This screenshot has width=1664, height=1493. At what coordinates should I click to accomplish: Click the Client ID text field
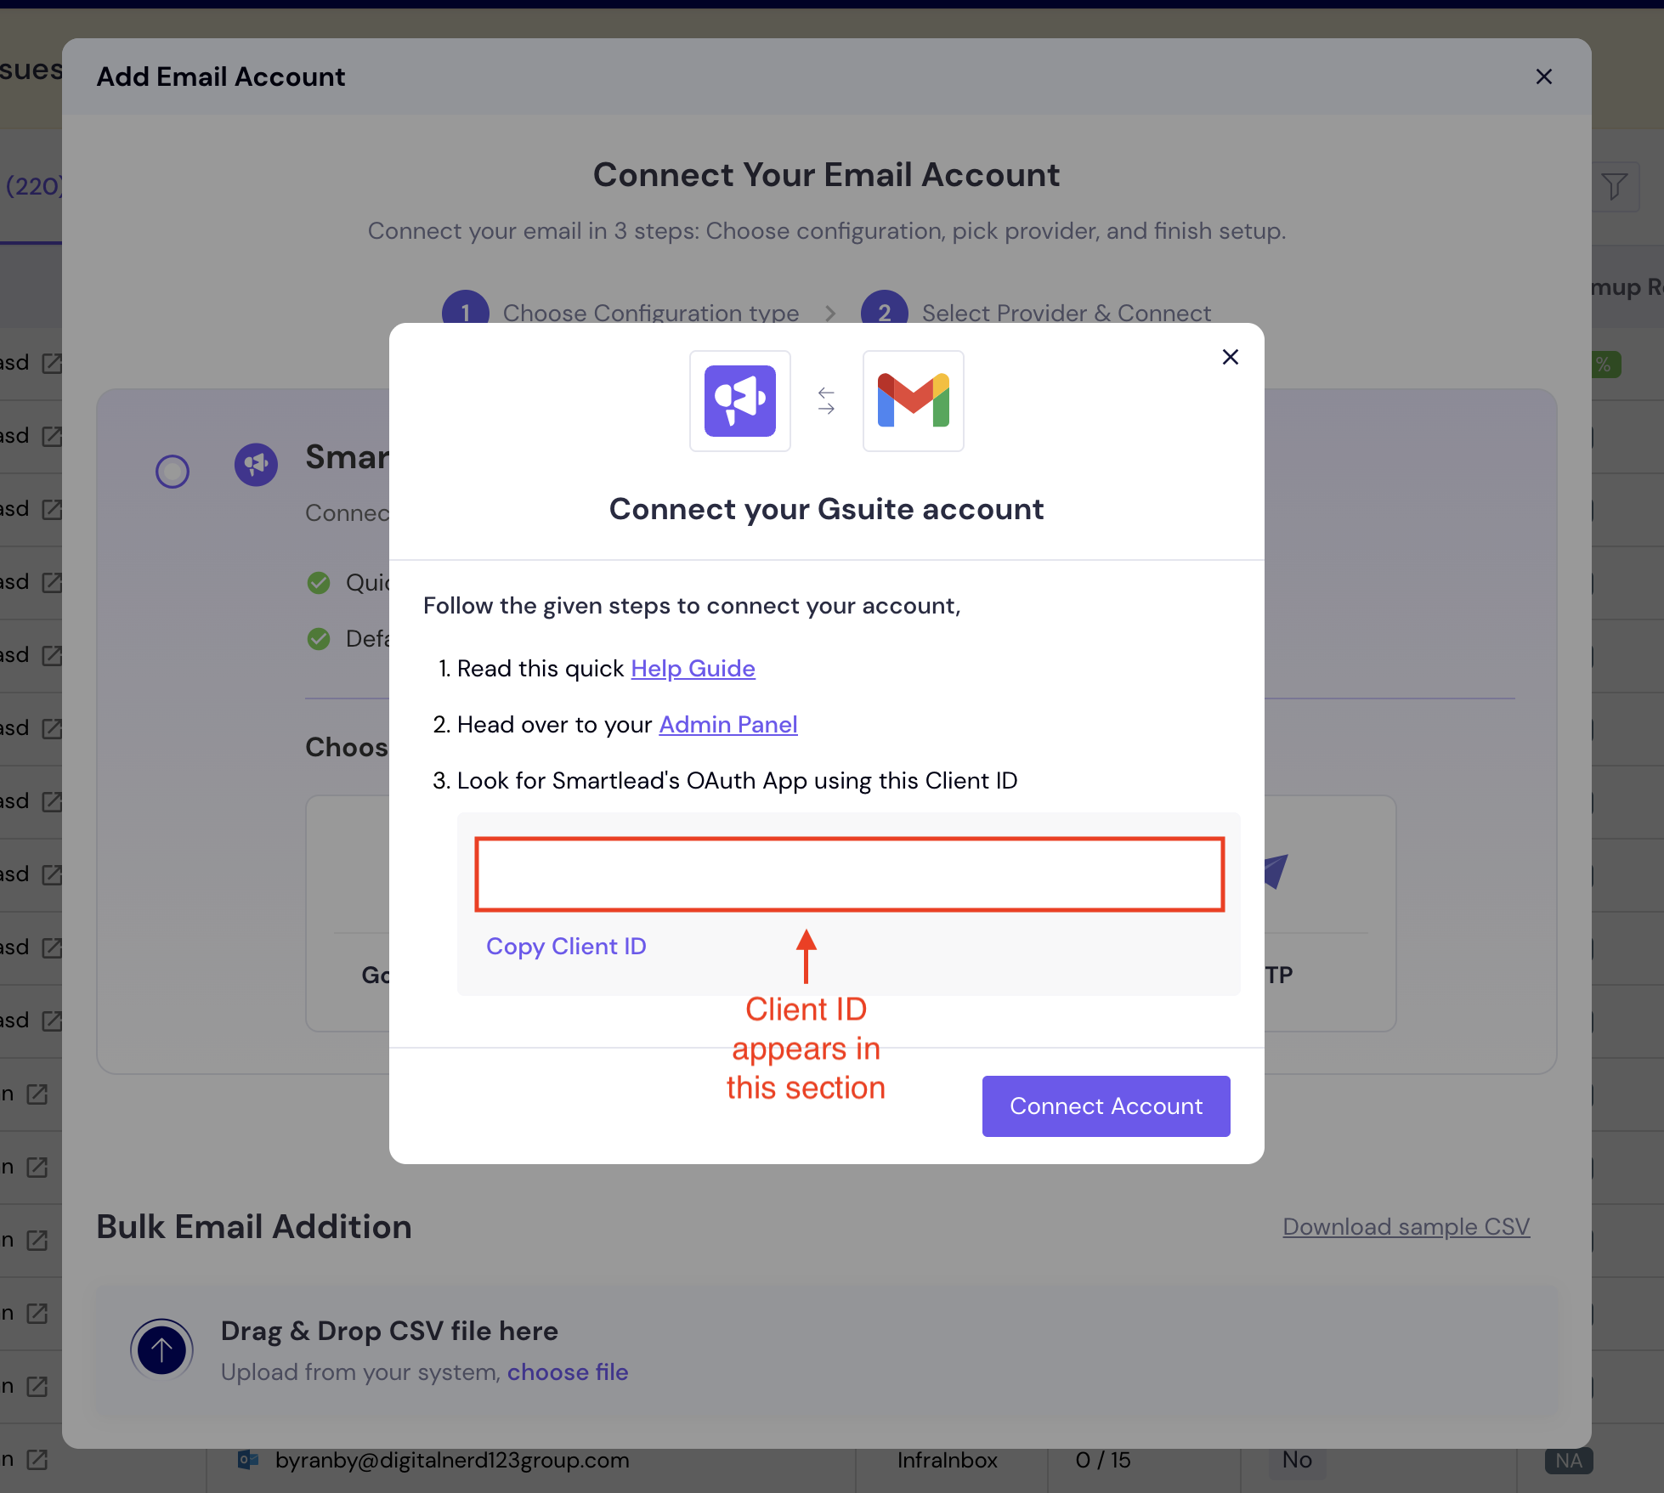pos(849,874)
